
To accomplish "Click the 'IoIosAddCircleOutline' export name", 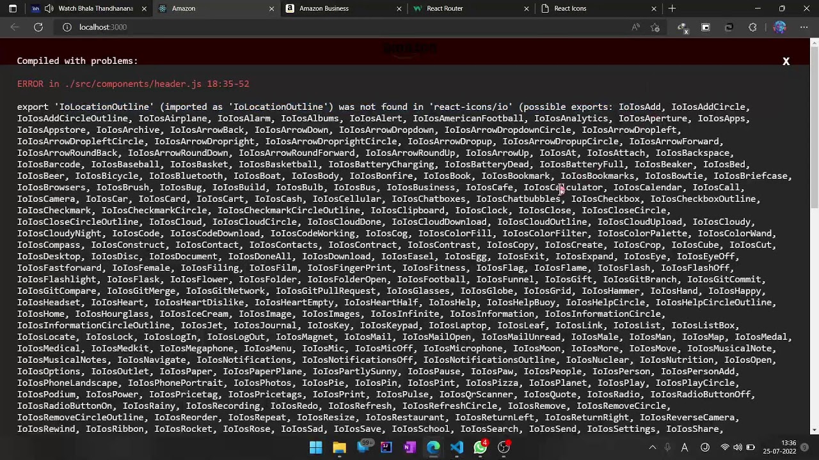I will (72, 118).
